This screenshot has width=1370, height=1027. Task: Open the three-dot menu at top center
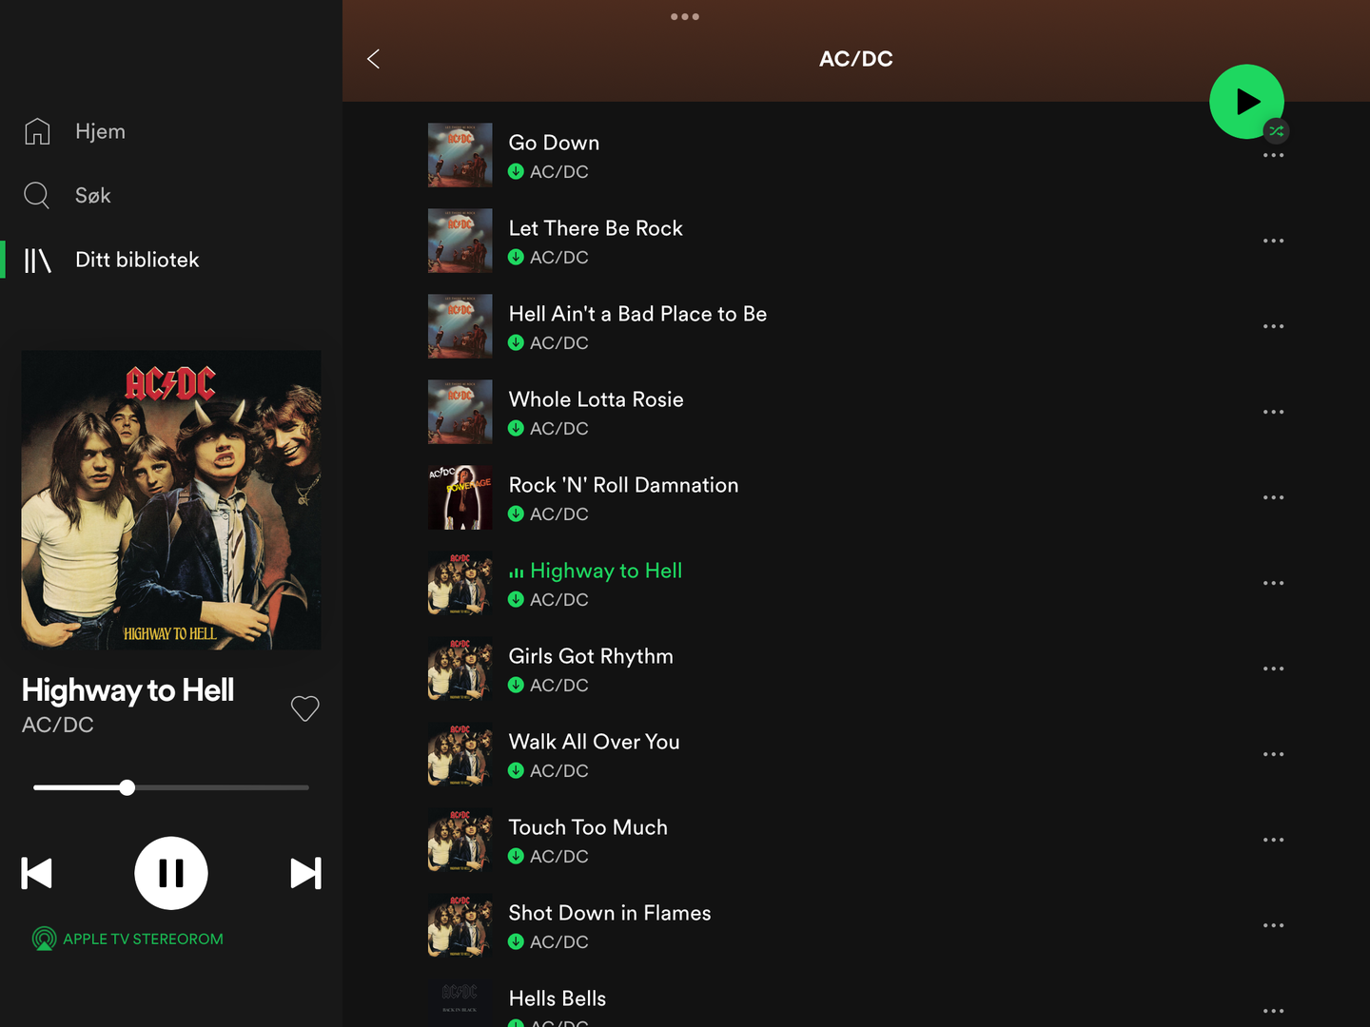pyautogui.click(x=685, y=16)
